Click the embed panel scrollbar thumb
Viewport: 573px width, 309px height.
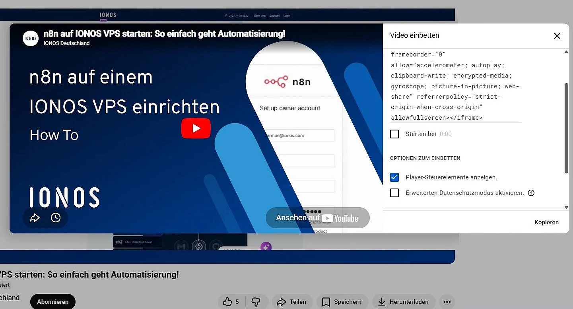(x=567, y=128)
